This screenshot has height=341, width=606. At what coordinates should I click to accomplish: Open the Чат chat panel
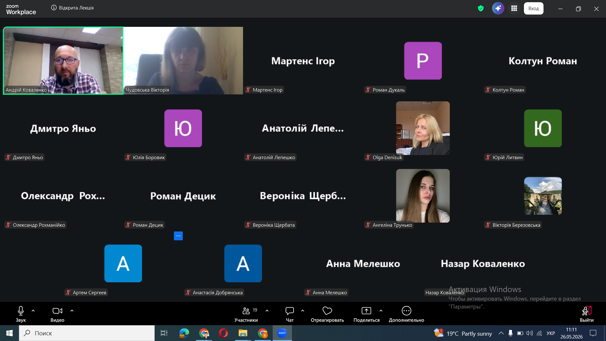tap(290, 314)
